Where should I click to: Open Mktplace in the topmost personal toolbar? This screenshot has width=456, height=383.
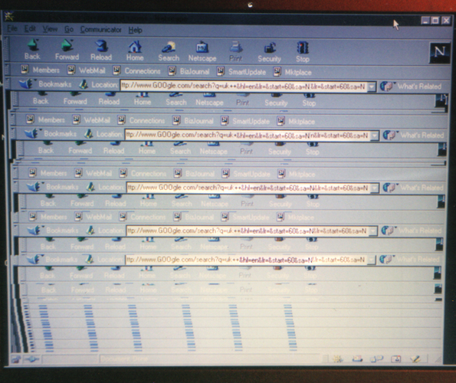click(292, 72)
